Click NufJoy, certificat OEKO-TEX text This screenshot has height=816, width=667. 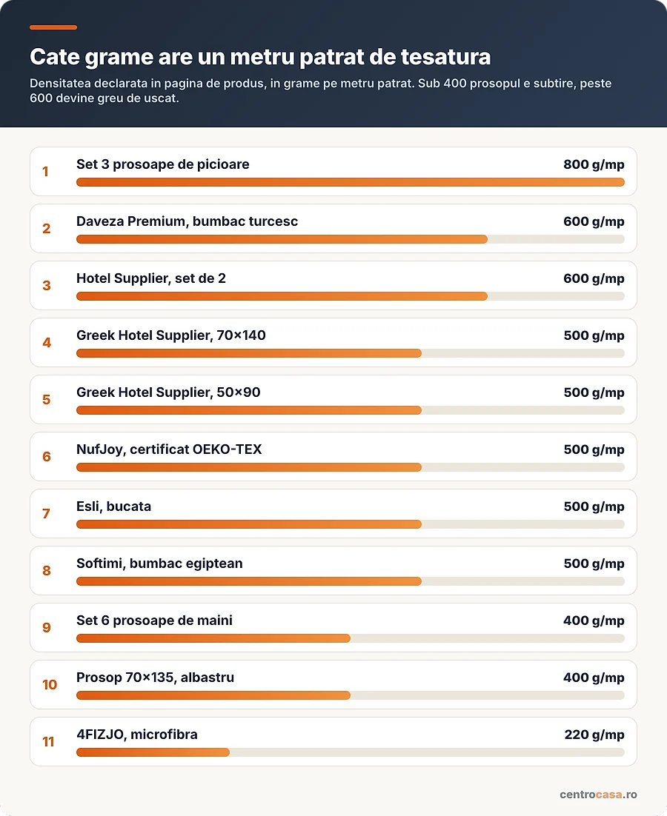point(169,449)
